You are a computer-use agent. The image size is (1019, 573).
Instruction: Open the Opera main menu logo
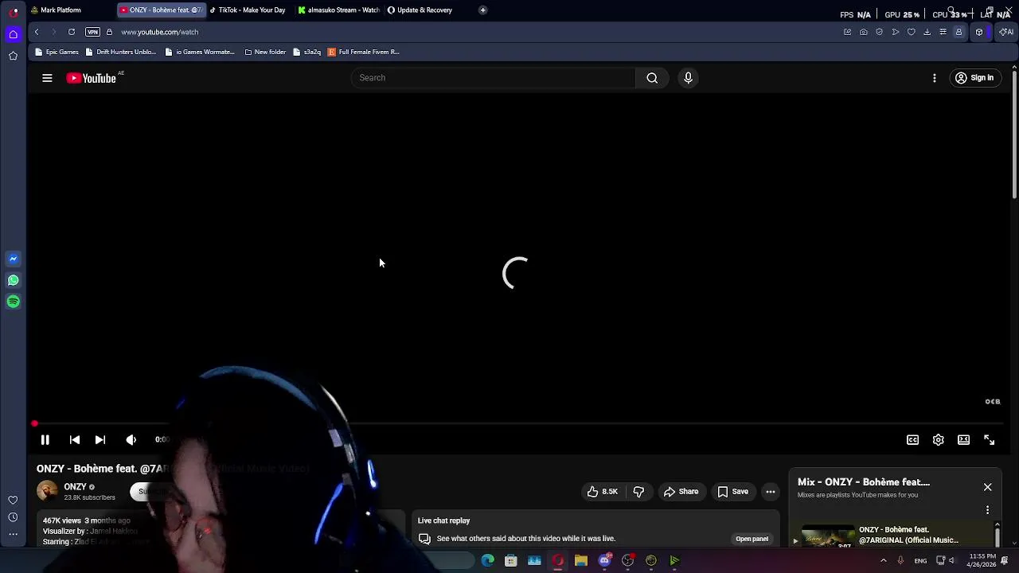pyautogui.click(x=14, y=11)
